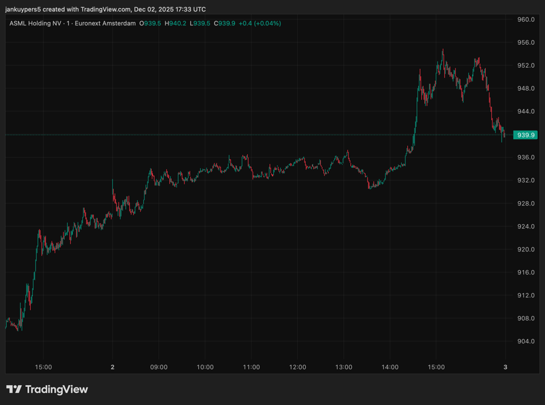Click the close value C939.9

click(x=225, y=24)
